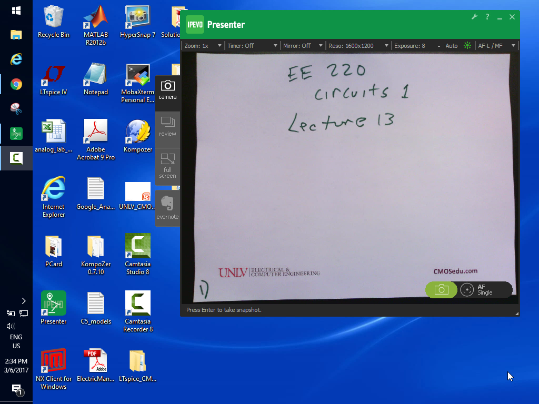The width and height of the screenshot is (539, 404).
Task: Expand the Timer Off dropdown
Action: [252, 46]
